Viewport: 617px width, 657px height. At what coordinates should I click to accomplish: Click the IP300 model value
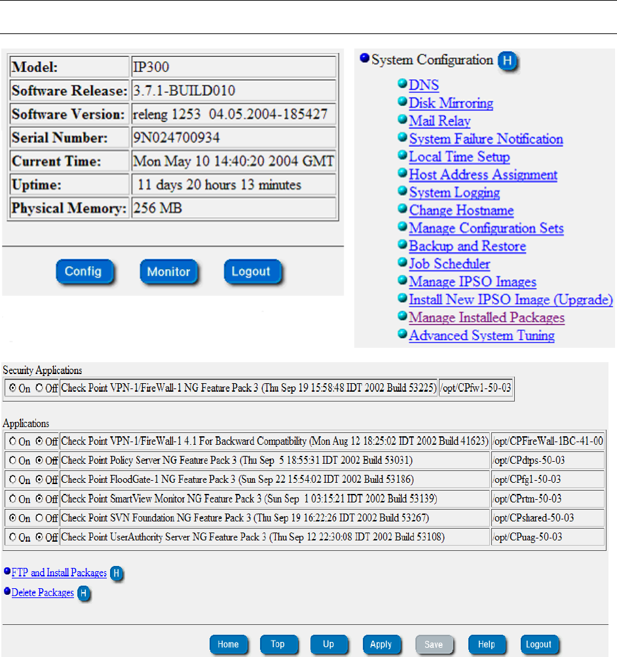(151, 67)
